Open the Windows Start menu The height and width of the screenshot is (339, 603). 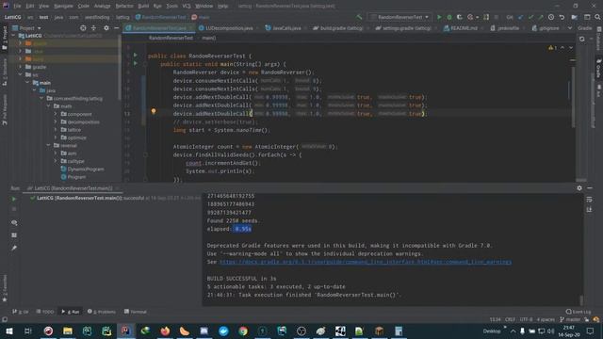coord(9,331)
